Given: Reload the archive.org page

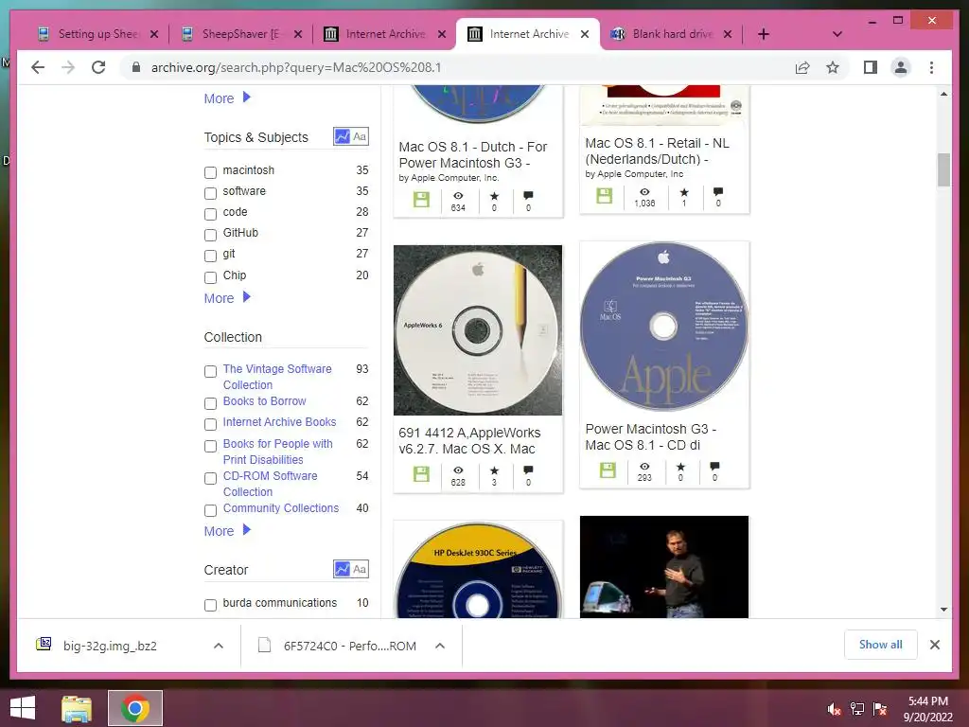Looking at the screenshot, I should click(98, 67).
